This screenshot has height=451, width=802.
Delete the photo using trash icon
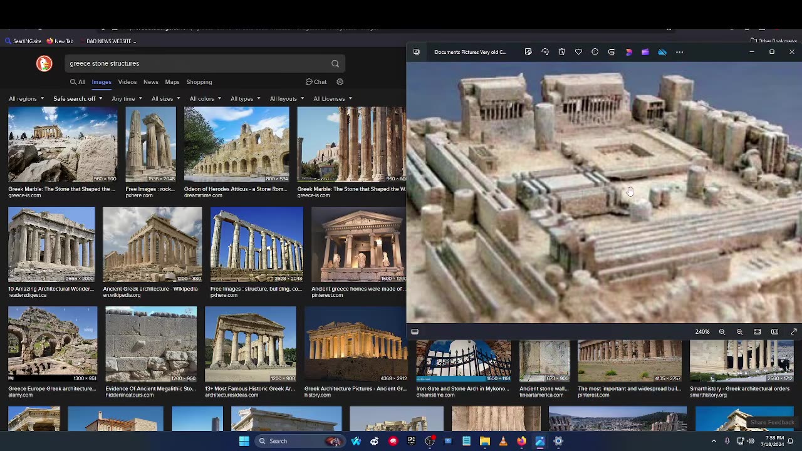(561, 52)
